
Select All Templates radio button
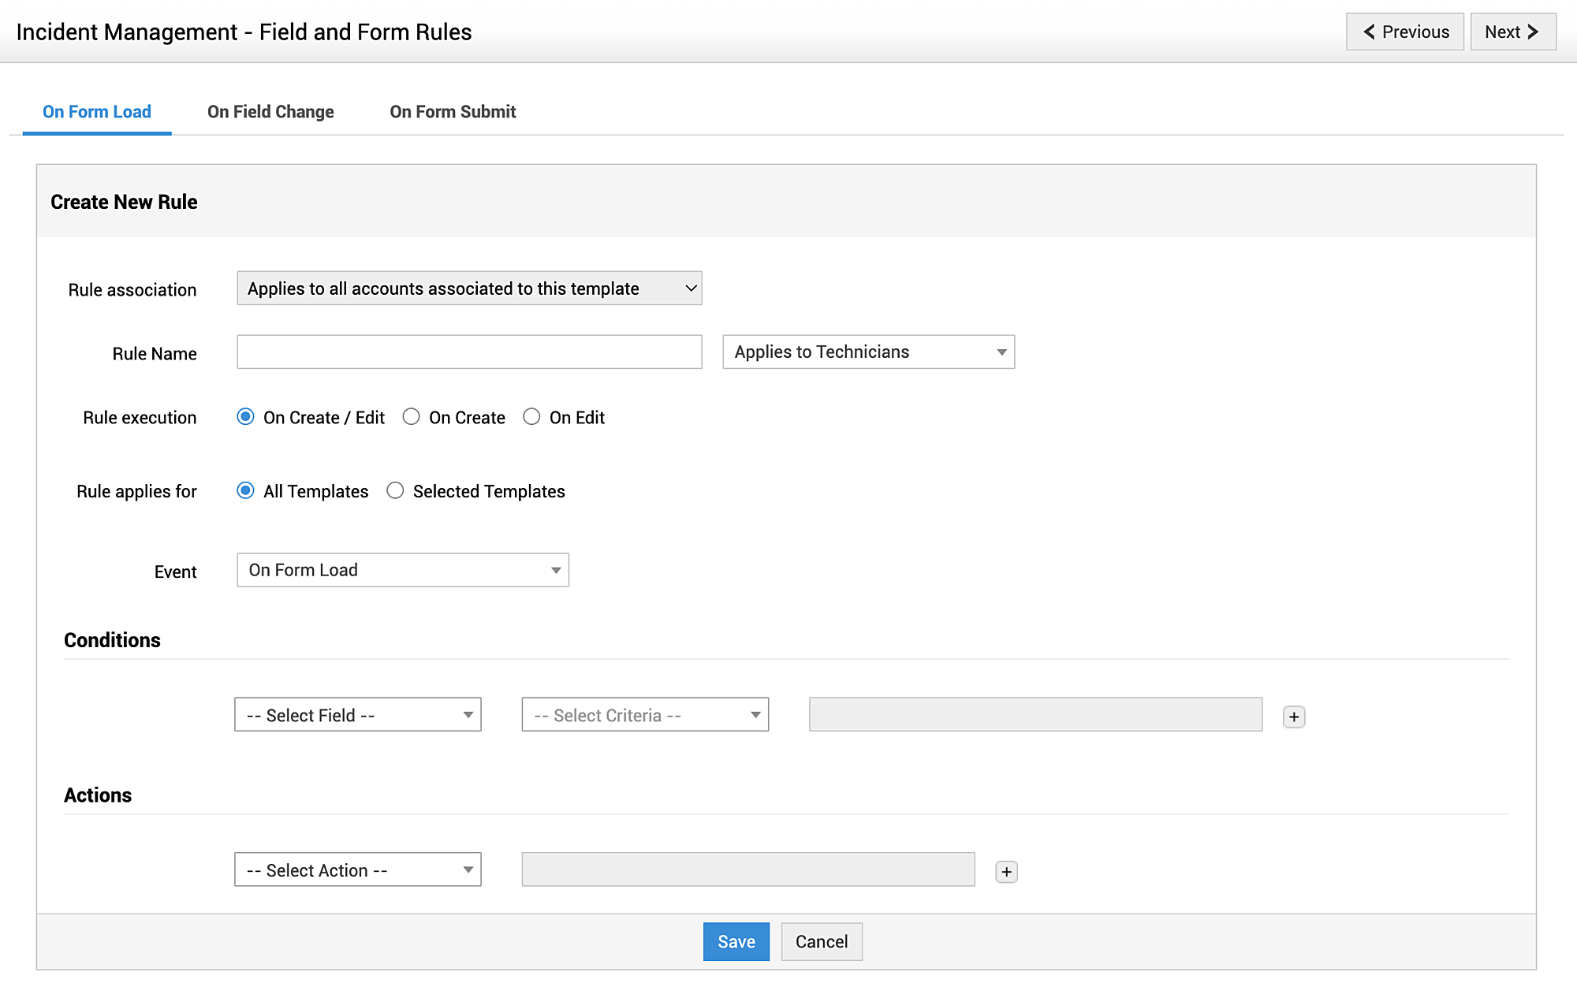pos(246,491)
